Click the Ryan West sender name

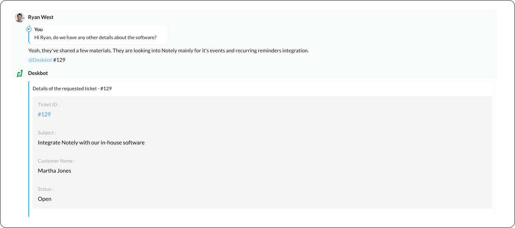tap(40, 17)
